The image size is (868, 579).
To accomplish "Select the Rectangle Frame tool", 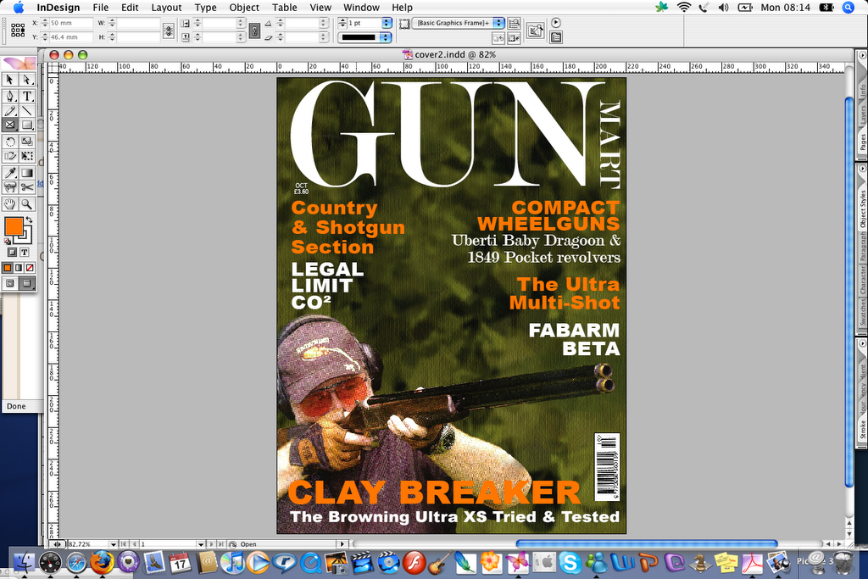I will 10,125.
